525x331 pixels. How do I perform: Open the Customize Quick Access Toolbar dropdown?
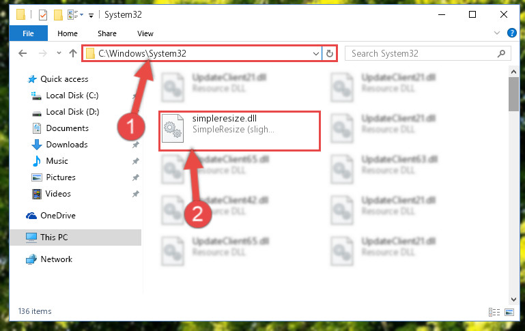[91, 16]
